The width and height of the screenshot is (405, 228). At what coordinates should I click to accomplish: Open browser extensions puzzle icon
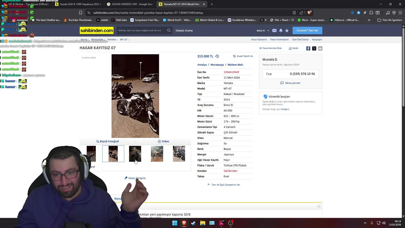coord(371,13)
